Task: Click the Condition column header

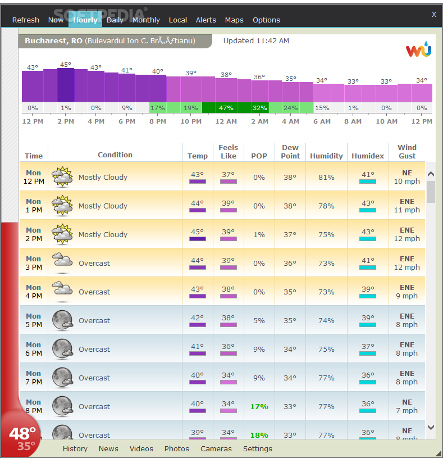Action: [x=115, y=155]
